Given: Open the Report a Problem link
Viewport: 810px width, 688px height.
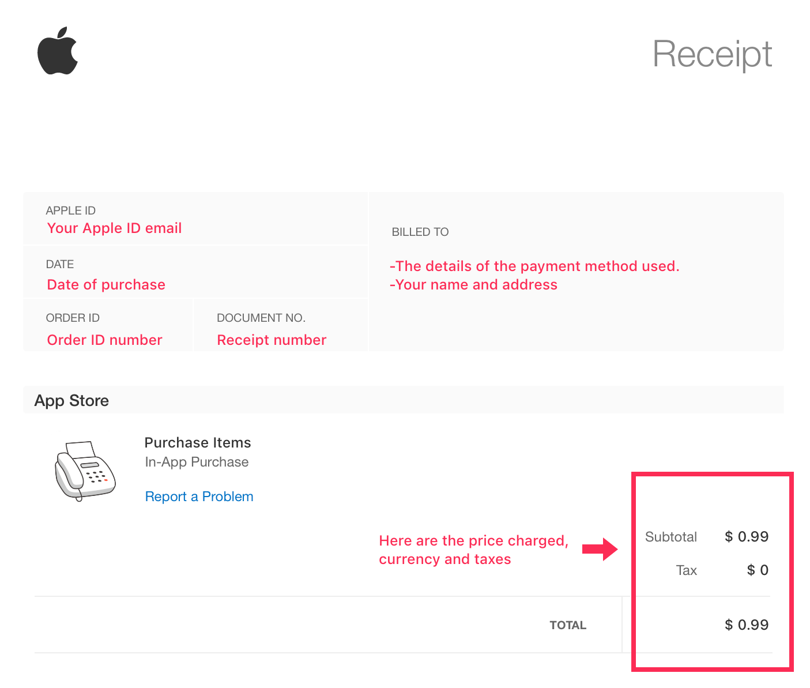Looking at the screenshot, I should tap(199, 497).
